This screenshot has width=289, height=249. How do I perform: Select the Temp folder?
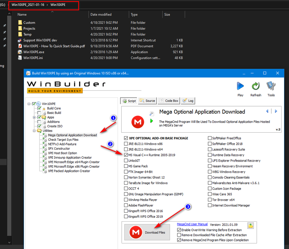tap(27, 34)
